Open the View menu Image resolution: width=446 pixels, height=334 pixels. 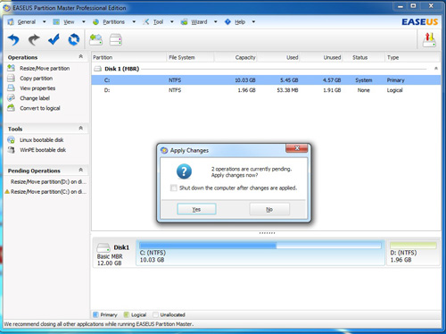click(x=69, y=21)
